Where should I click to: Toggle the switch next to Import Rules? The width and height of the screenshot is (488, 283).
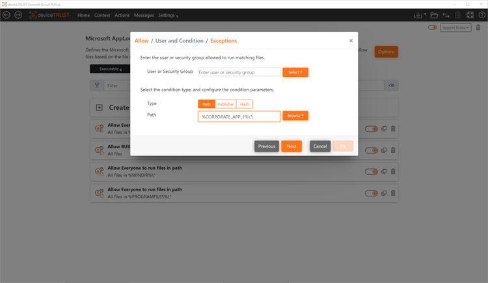(x=432, y=27)
